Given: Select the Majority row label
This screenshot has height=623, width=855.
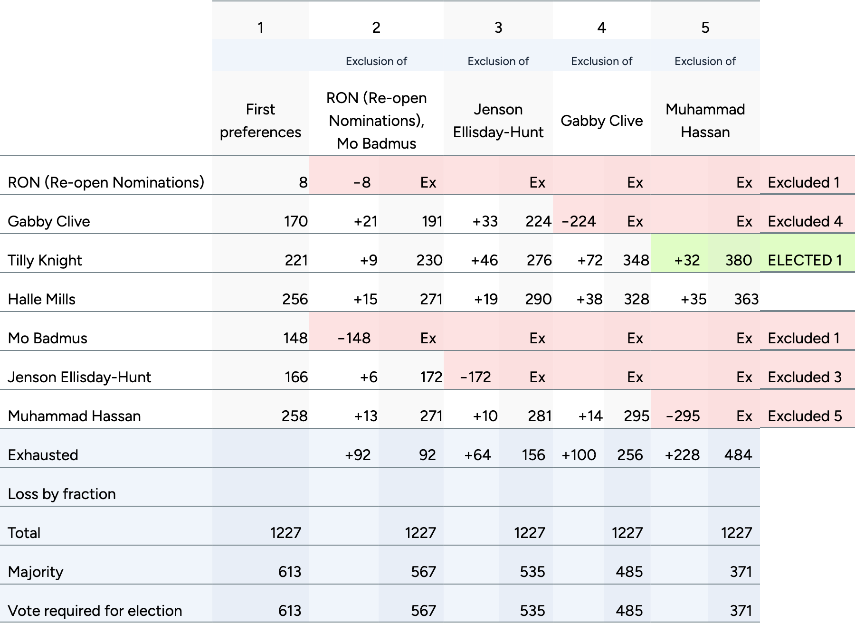Looking at the screenshot, I should point(36,572).
